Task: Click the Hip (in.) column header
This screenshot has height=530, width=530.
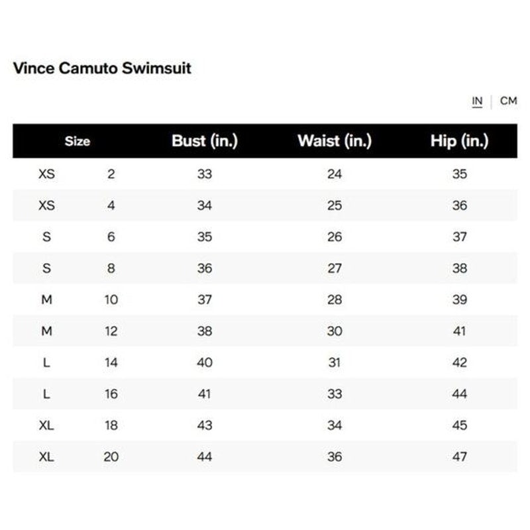Action: point(459,141)
